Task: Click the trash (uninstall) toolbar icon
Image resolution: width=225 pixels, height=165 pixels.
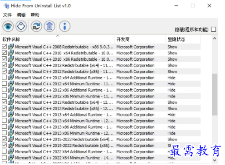Action: coord(49,26)
